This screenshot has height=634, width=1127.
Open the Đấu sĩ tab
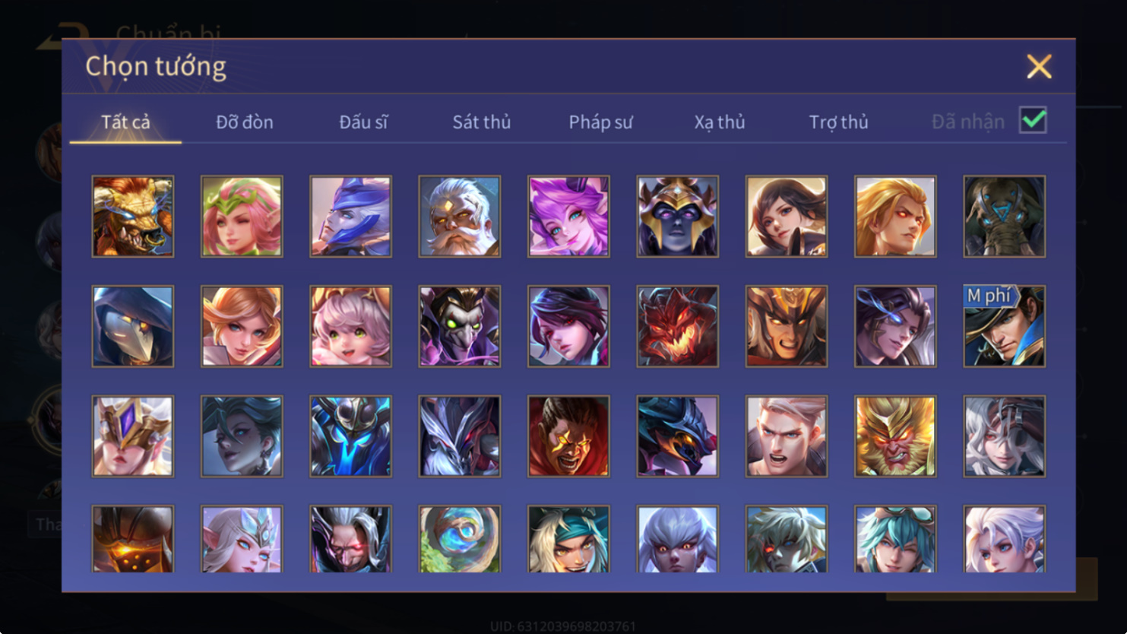pyautogui.click(x=363, y=122)
